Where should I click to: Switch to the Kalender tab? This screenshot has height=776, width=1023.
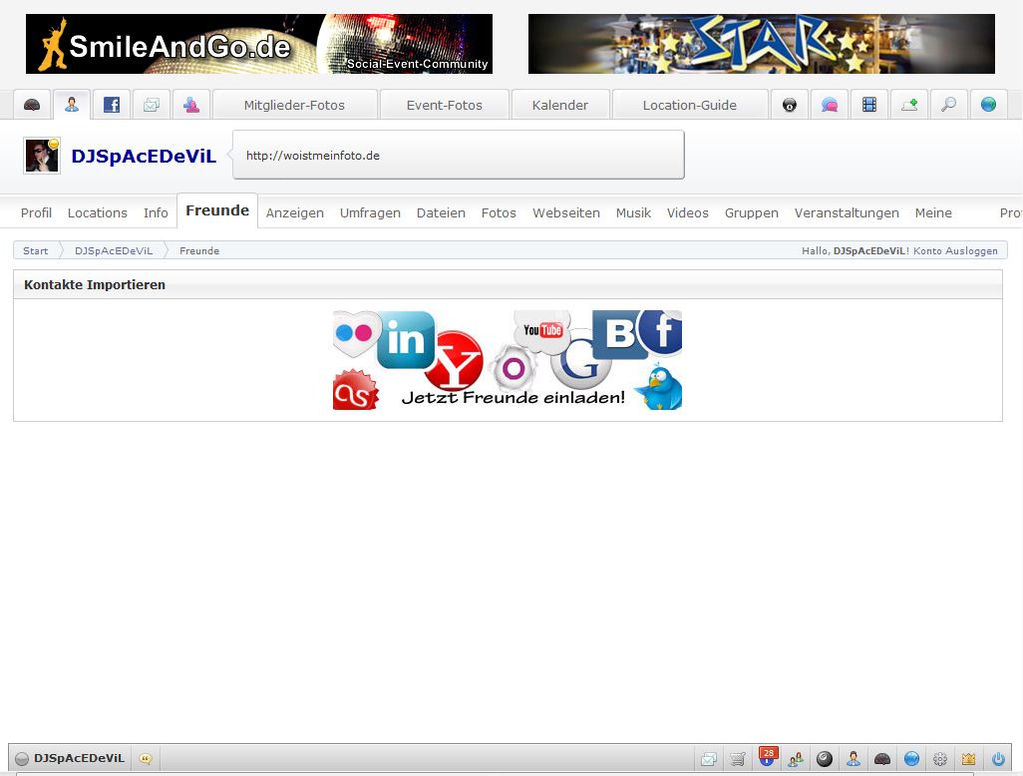[559, 105]
